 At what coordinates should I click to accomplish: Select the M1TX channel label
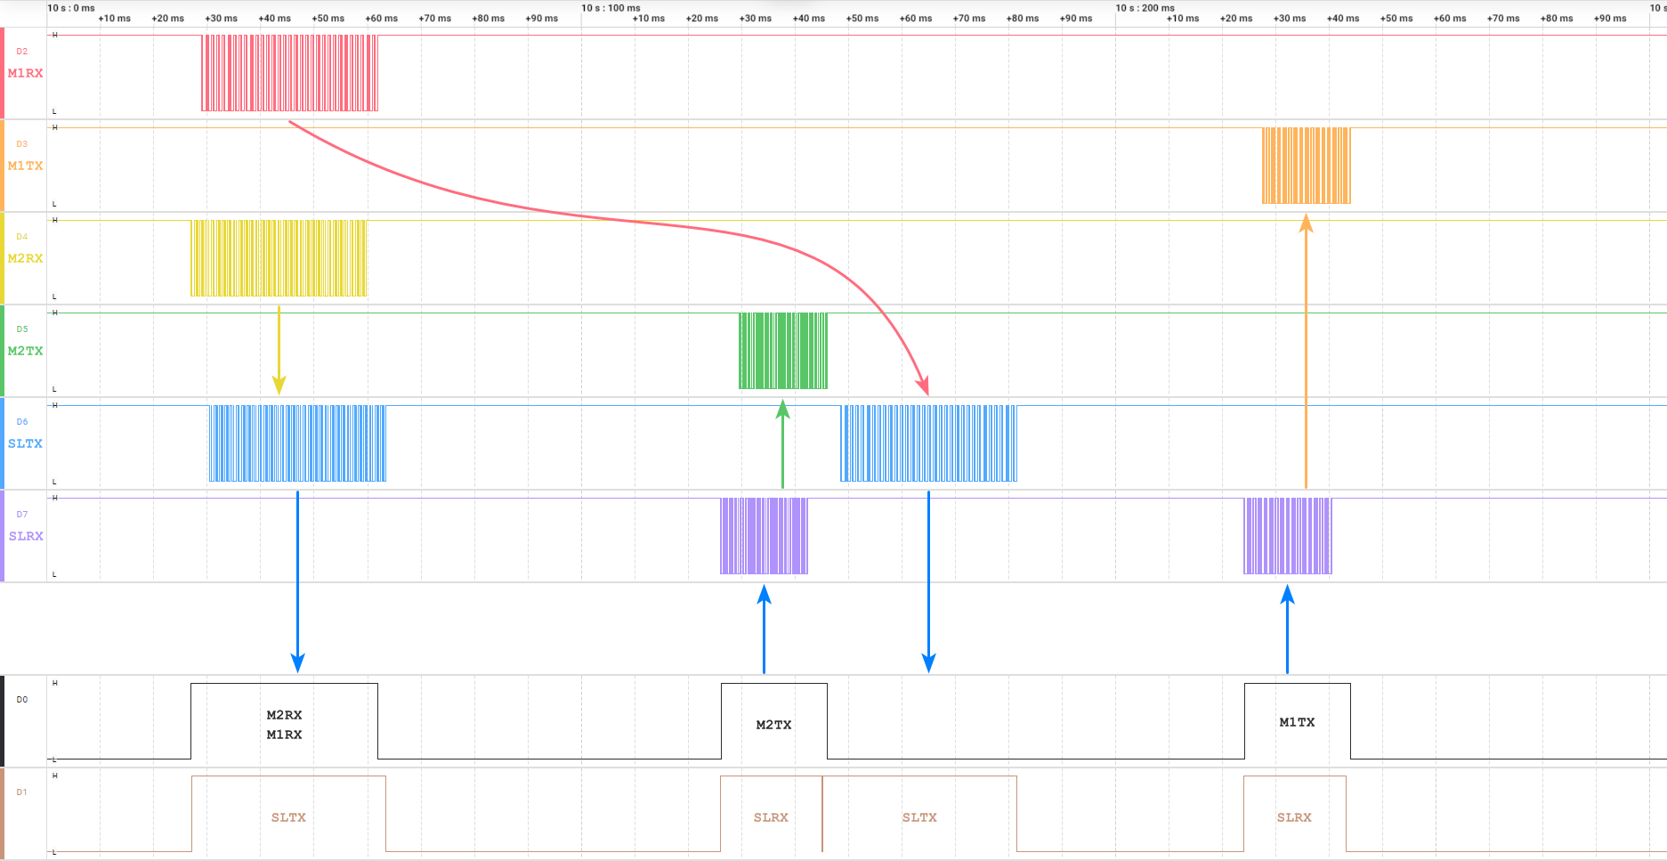[25, 166]
